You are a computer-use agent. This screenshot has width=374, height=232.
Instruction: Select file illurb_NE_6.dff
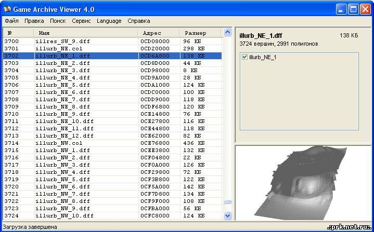(x=63, y=92)
